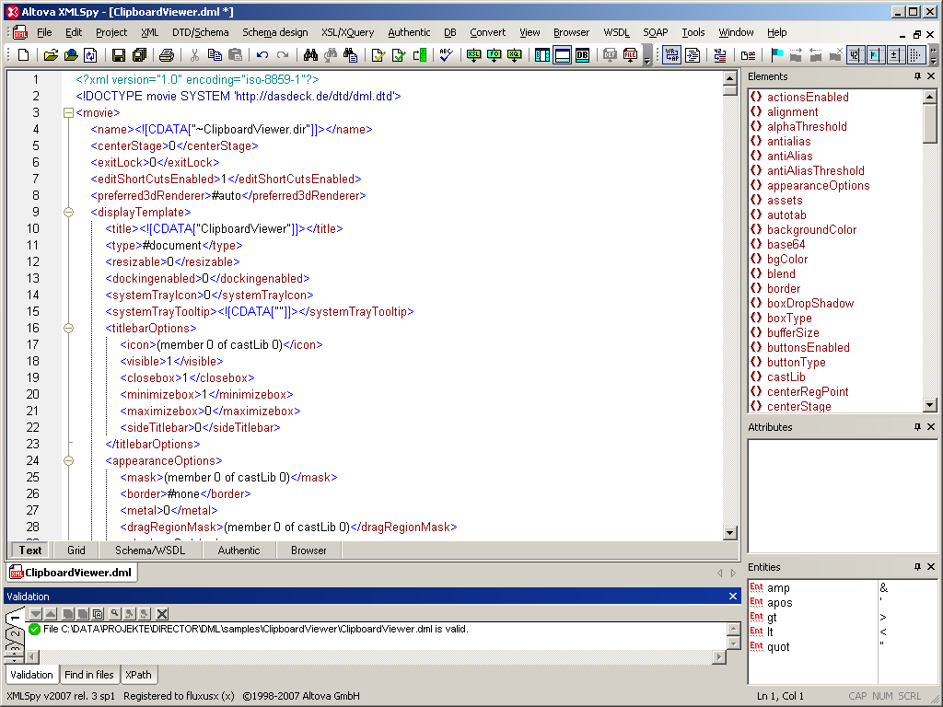Click the Undo arrow icon
The height and width of the screenshot is (707, 943).
click(262, 55)
